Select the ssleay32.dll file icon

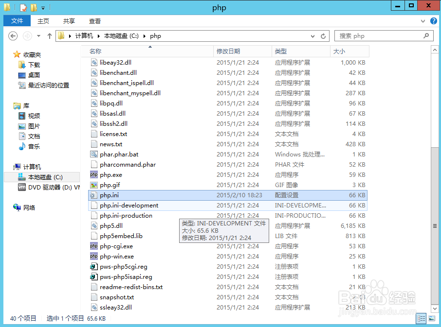94,308
